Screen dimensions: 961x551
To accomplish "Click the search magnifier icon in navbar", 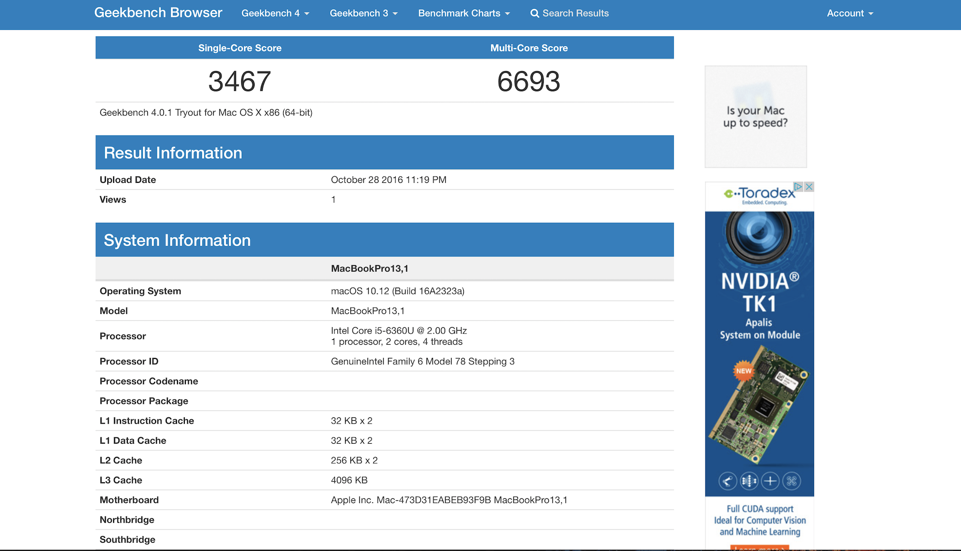I will pyautogui.click(x=534, y=14).
